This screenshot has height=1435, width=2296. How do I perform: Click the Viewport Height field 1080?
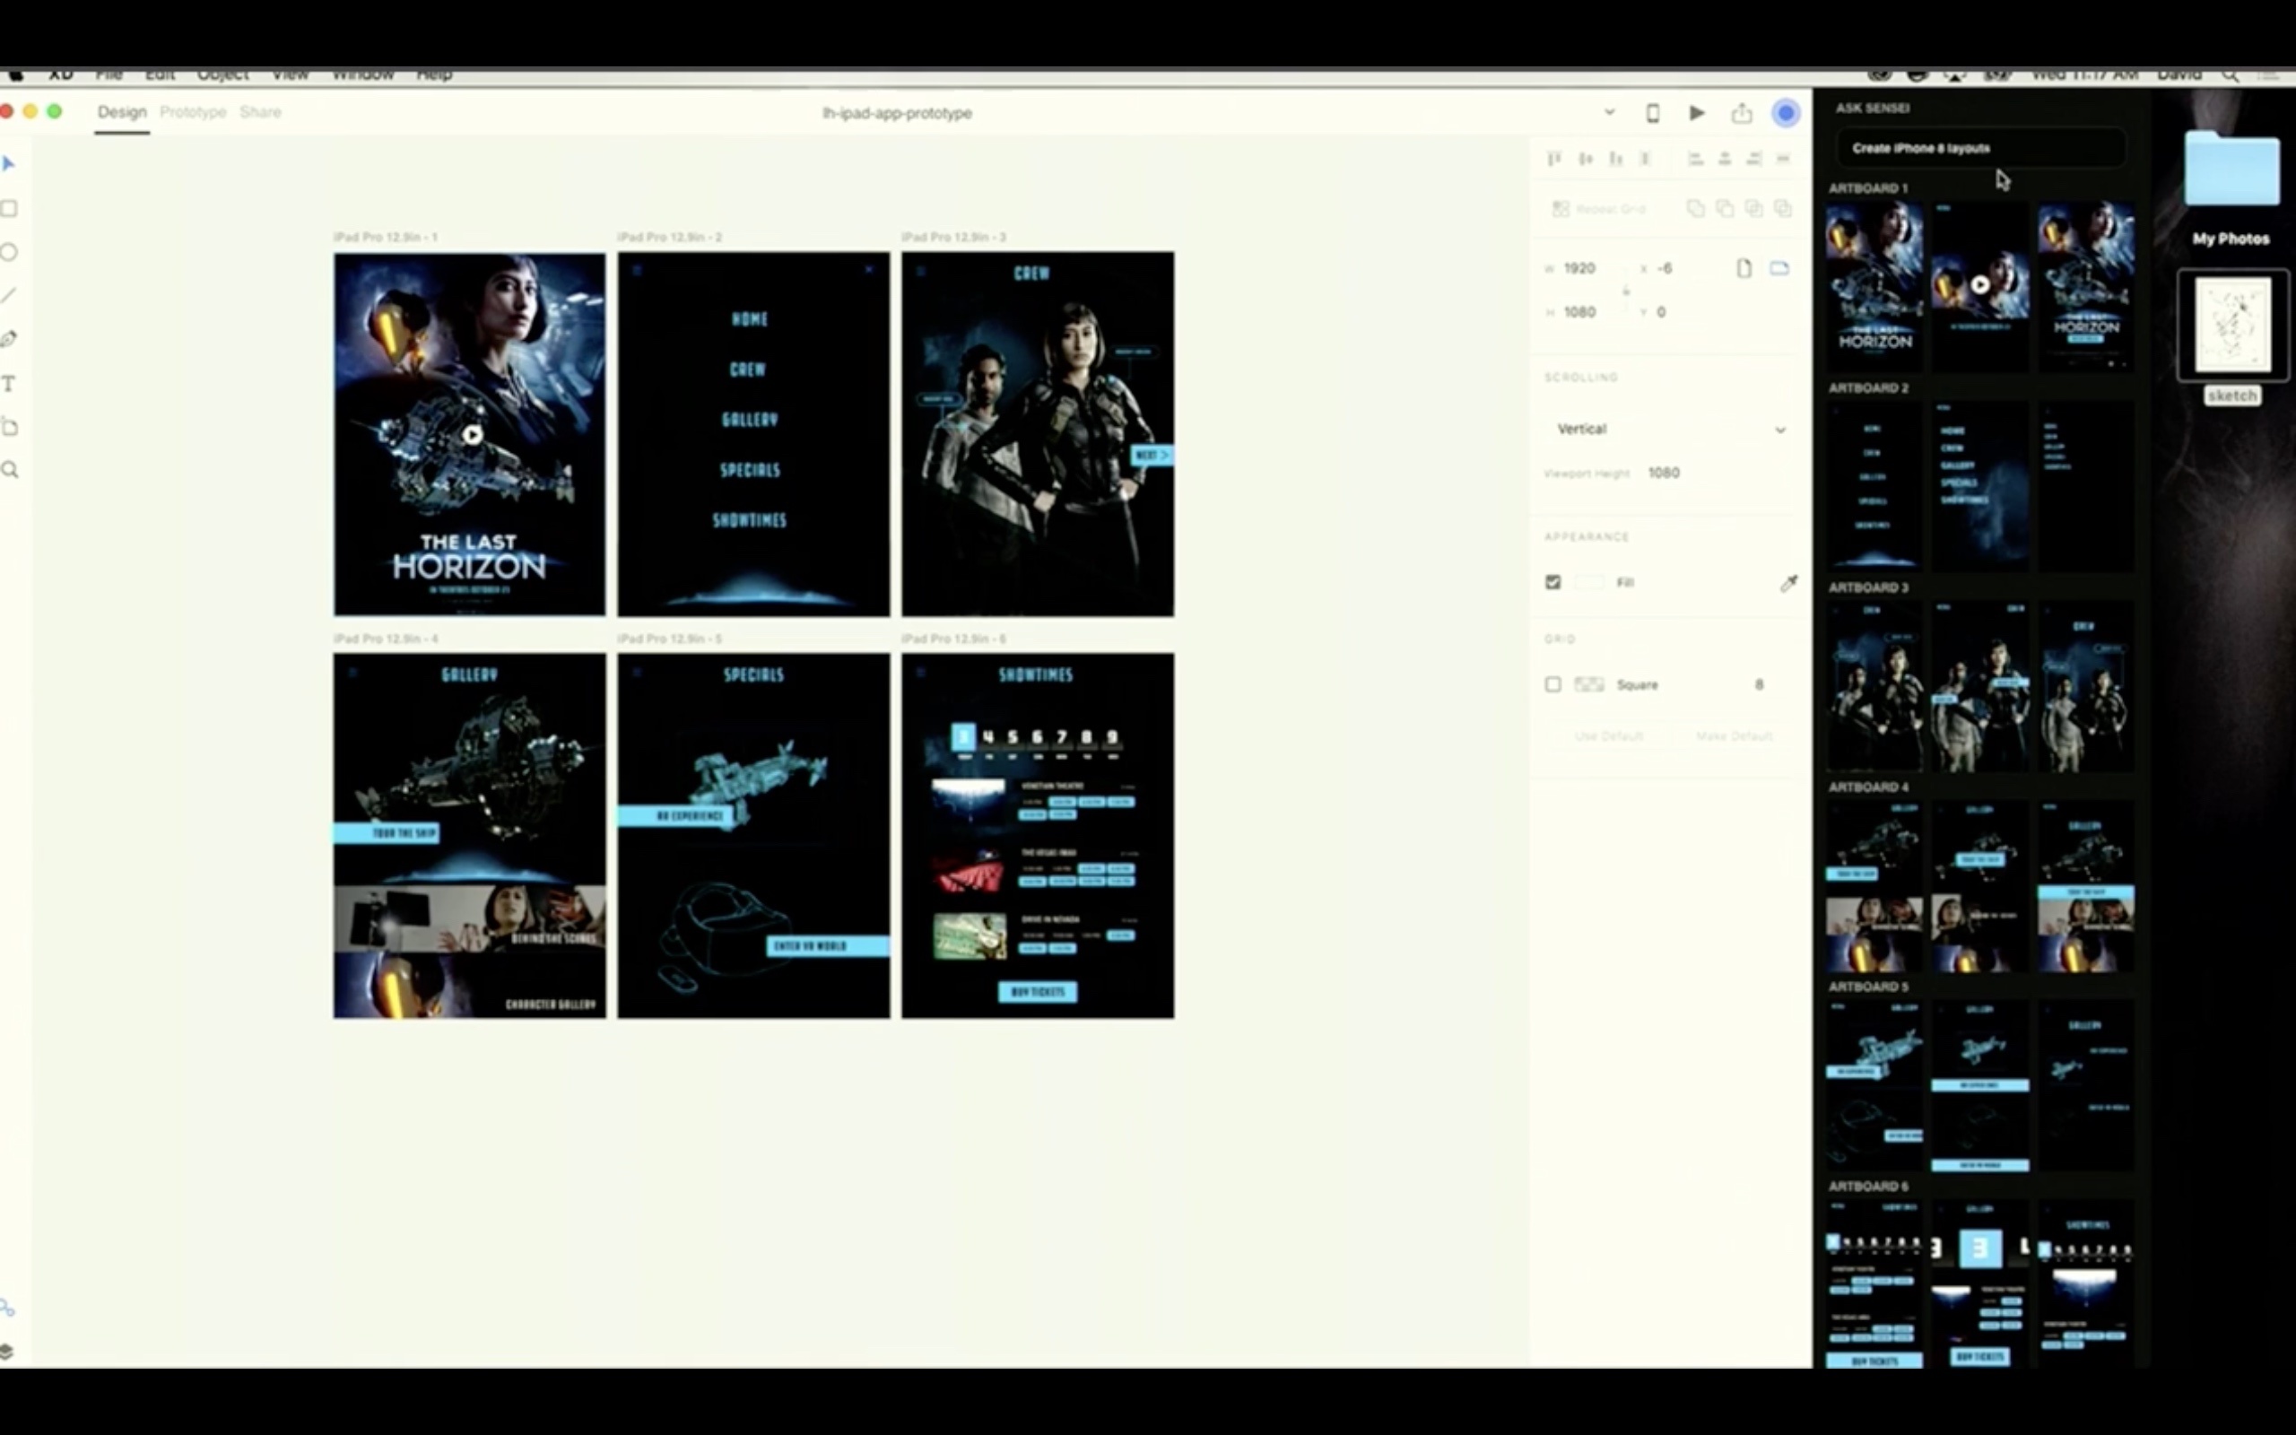pos(1664,473)
